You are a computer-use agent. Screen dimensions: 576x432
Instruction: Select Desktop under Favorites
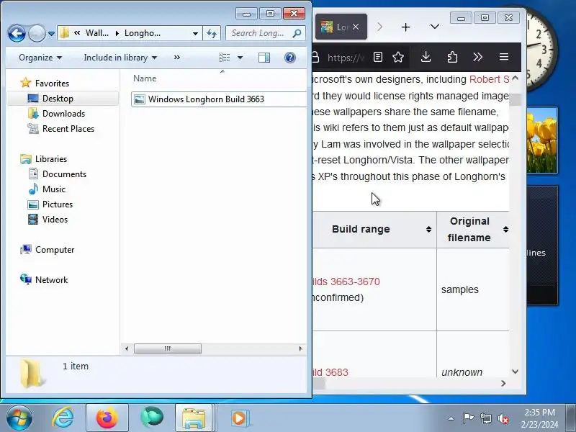58,99
